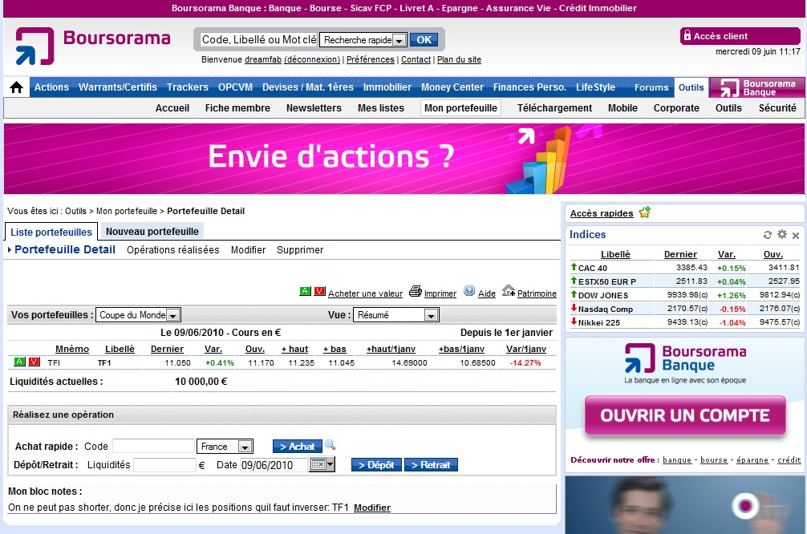Click the Patrimoine house icon
The width and height of the screenshot is (807, 534).
(x=508, y=292)
